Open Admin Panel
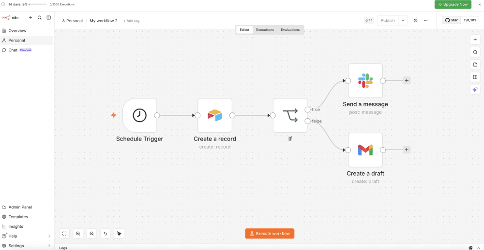The height and width of the screenshot is (250, 484). [x=27, y=207]
